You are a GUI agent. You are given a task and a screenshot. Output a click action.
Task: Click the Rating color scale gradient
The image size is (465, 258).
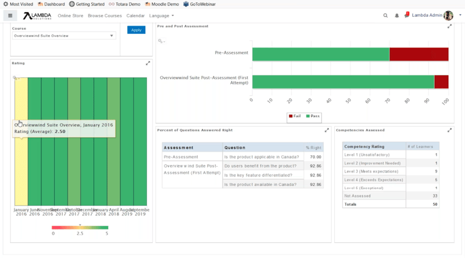click(x=80, y=228)
